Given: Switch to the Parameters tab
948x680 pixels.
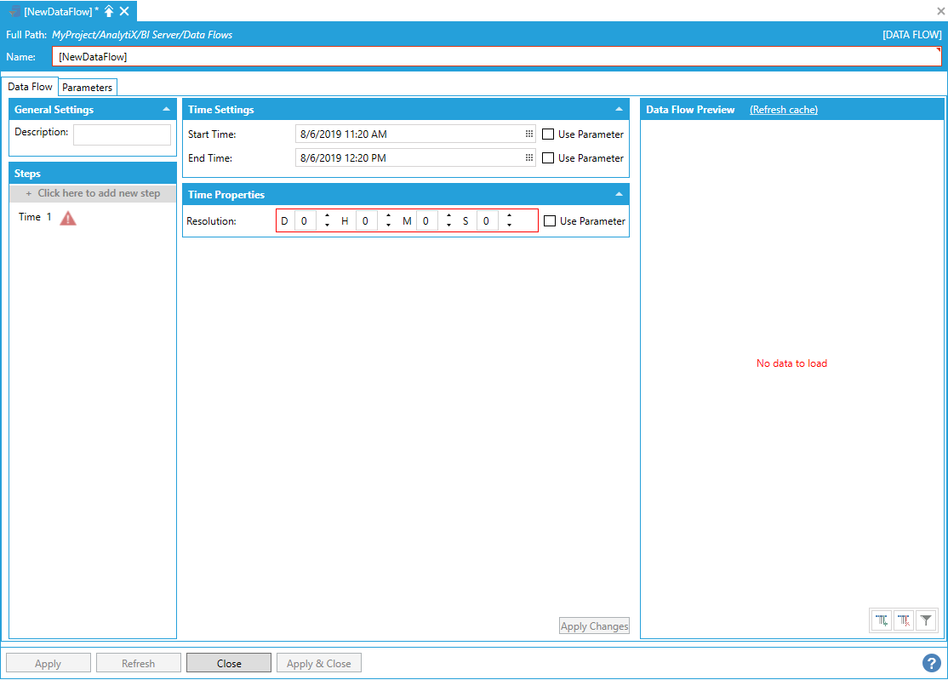Looking at the screenshot, I should click(87, 88).
